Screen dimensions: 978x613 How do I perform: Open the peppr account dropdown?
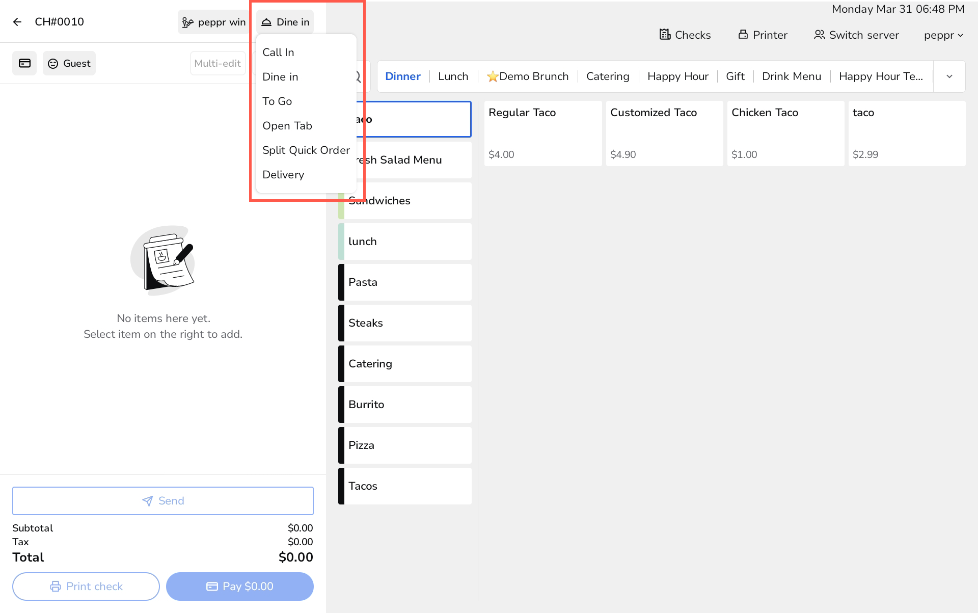coord(943,35)
